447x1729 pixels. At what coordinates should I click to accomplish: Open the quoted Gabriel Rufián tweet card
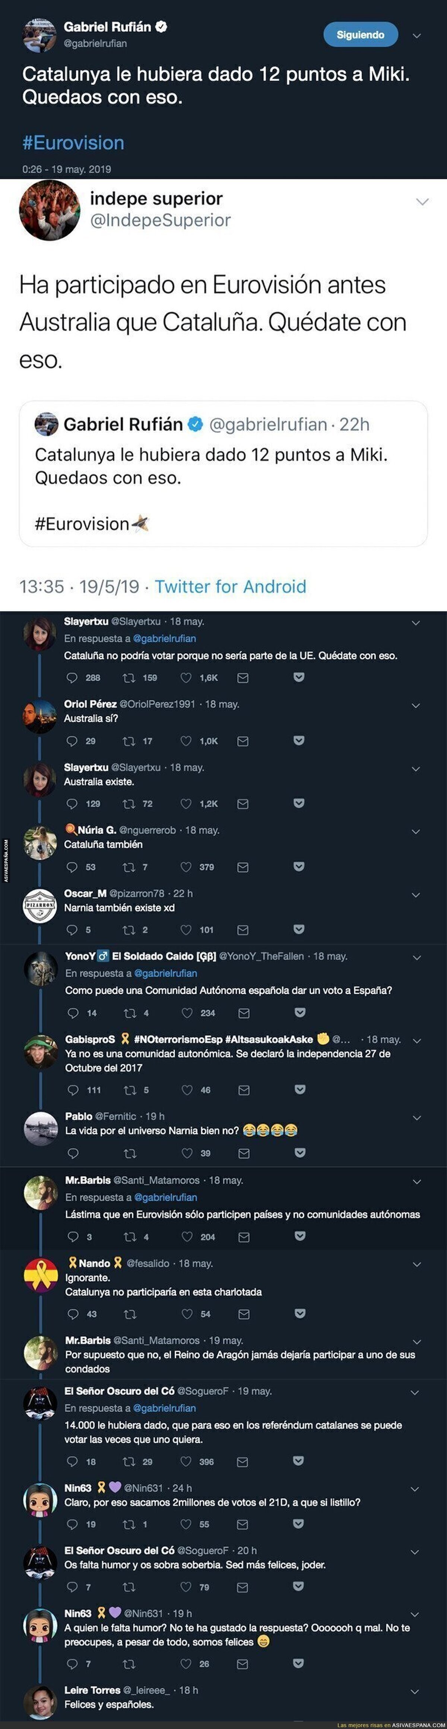coord(223,474)
